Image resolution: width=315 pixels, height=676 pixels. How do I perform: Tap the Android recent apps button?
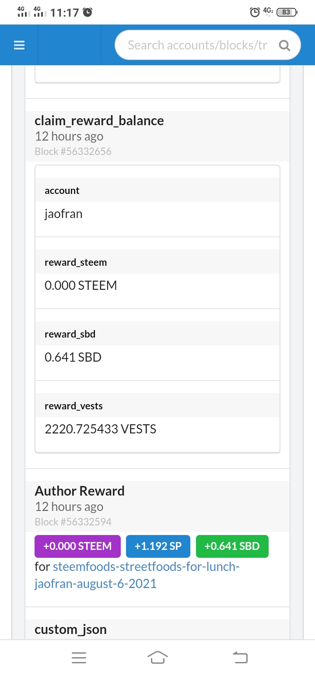coord(79,657)
